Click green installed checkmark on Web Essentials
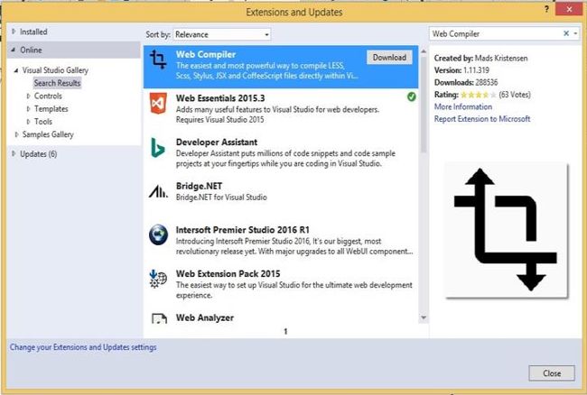The height and width of the screenshot is (395, 587). [411, 96]
